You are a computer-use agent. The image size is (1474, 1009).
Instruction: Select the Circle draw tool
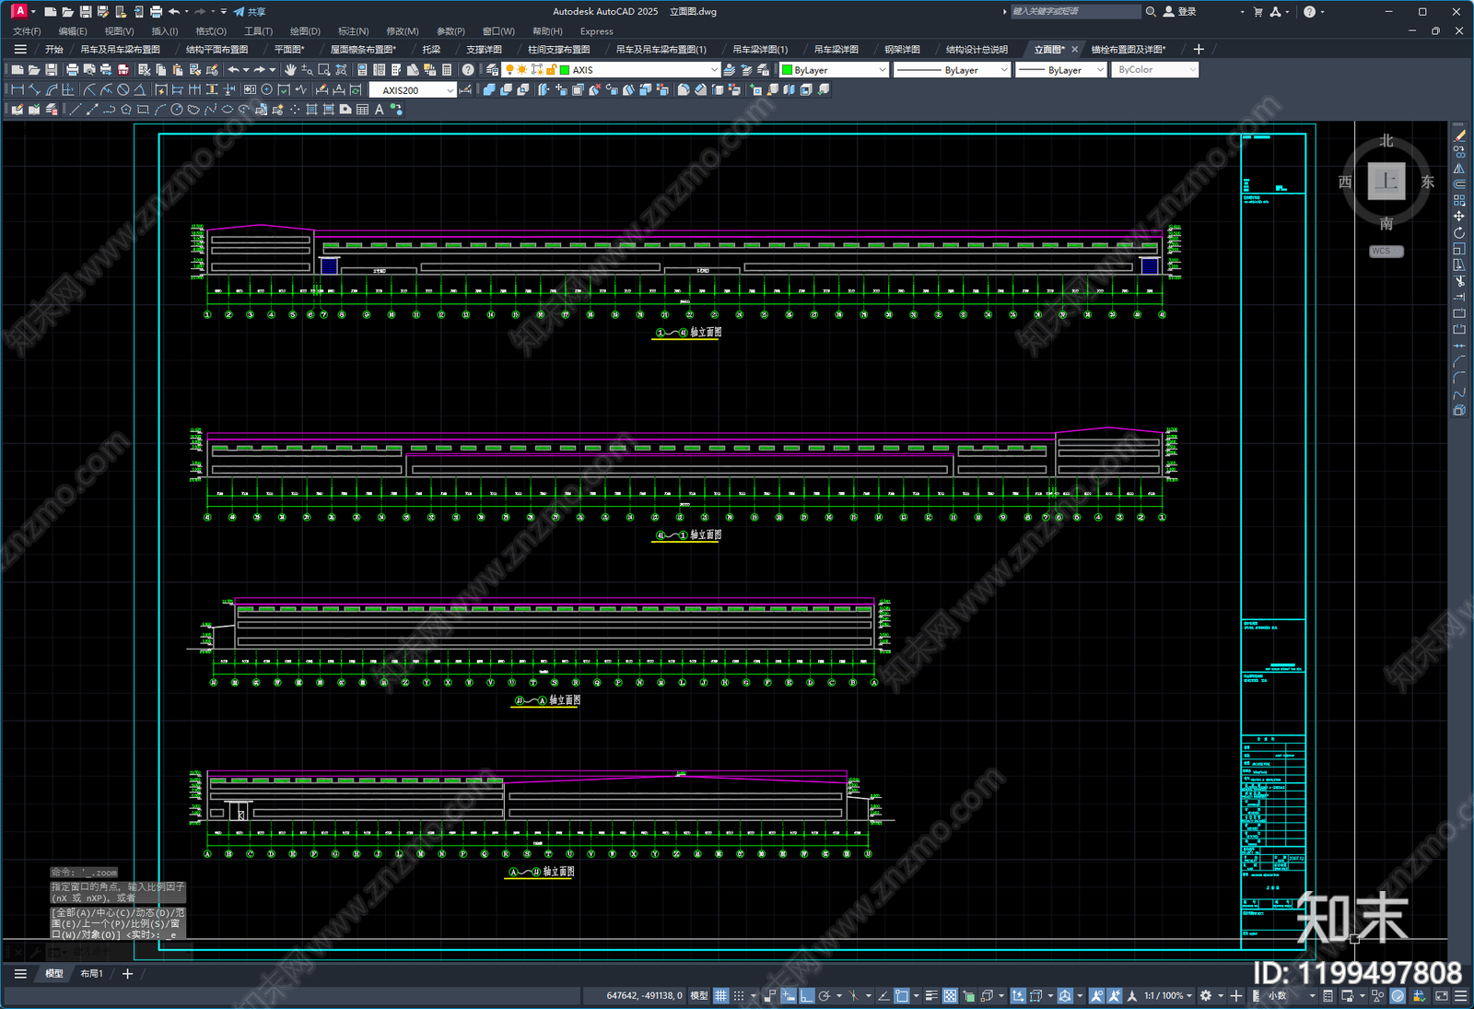(x=176, y=110)
